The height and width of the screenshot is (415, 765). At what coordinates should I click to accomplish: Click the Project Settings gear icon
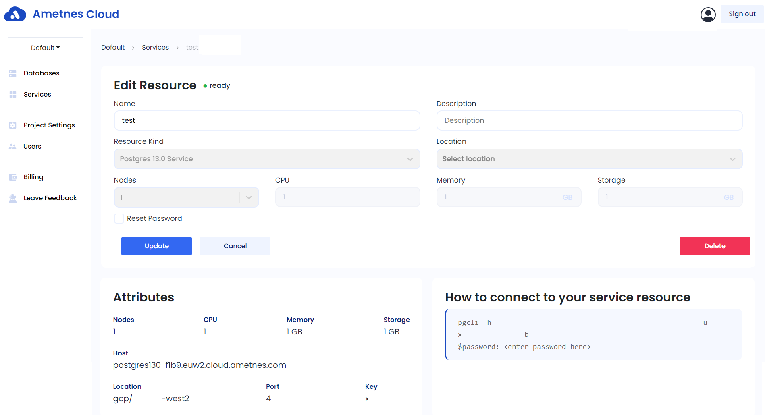click(13, 125)
